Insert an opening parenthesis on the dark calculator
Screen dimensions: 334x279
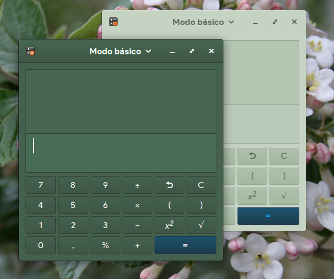coord(169,205)
